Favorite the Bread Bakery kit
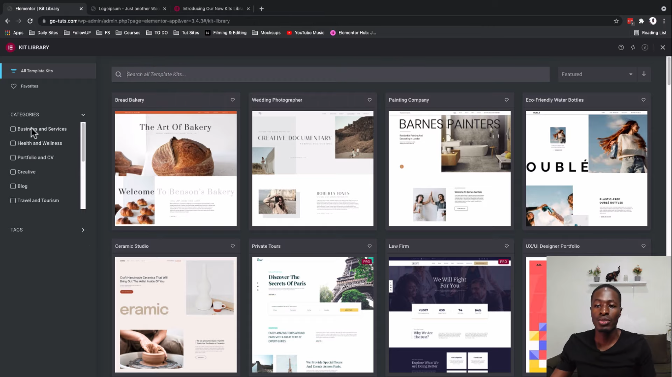This screenshot has width=672, height=377. coord(233,100)
